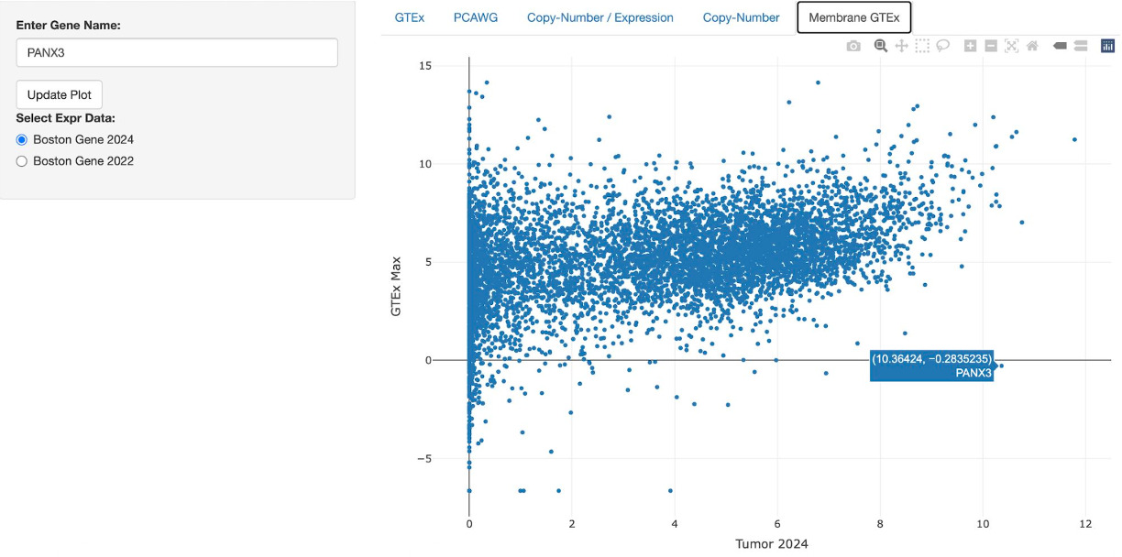Select the Membrane GTEx tab
Screen dimensions: 1122x557
[x=854, y=17]
